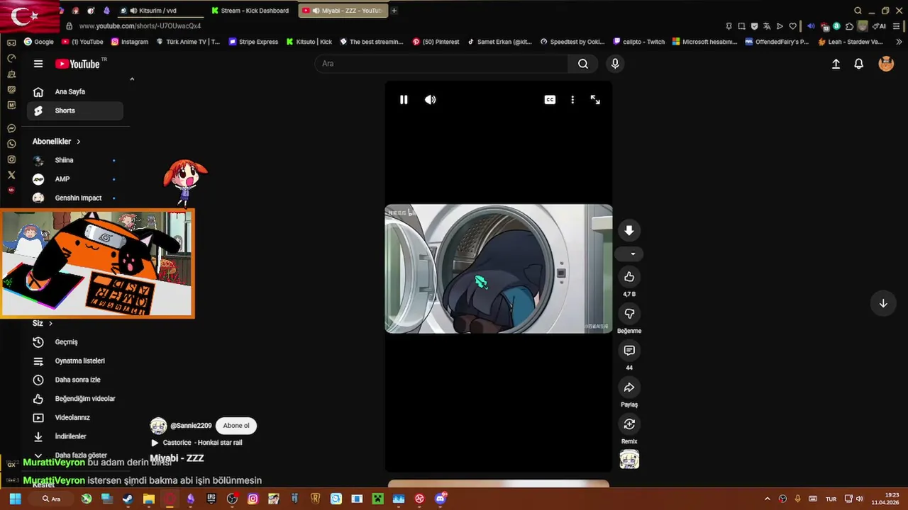Mute the Shorts video volume

coord(431,100)
